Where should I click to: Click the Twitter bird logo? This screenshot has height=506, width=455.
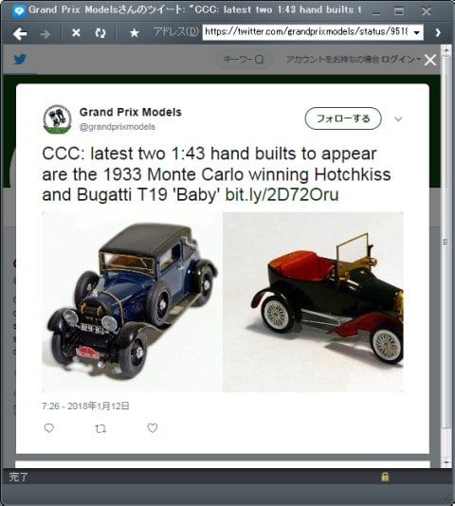pyautogui.click(x=20, y=60)
